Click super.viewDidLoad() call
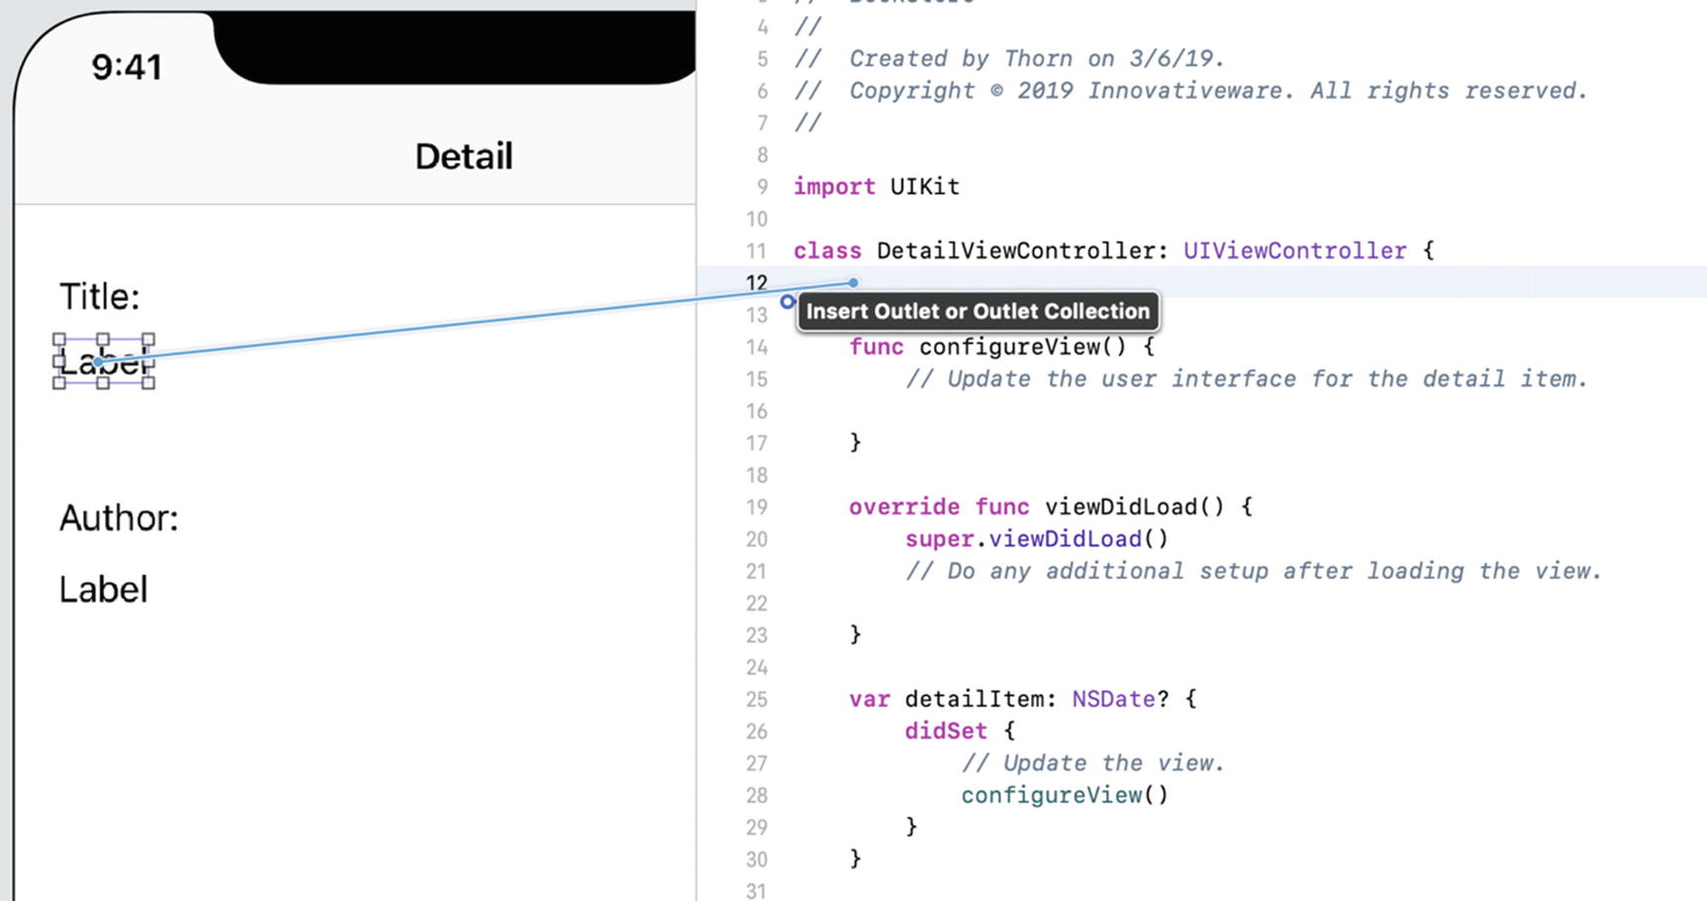This screenshot has height=901, width=1707. [1037, 539]
